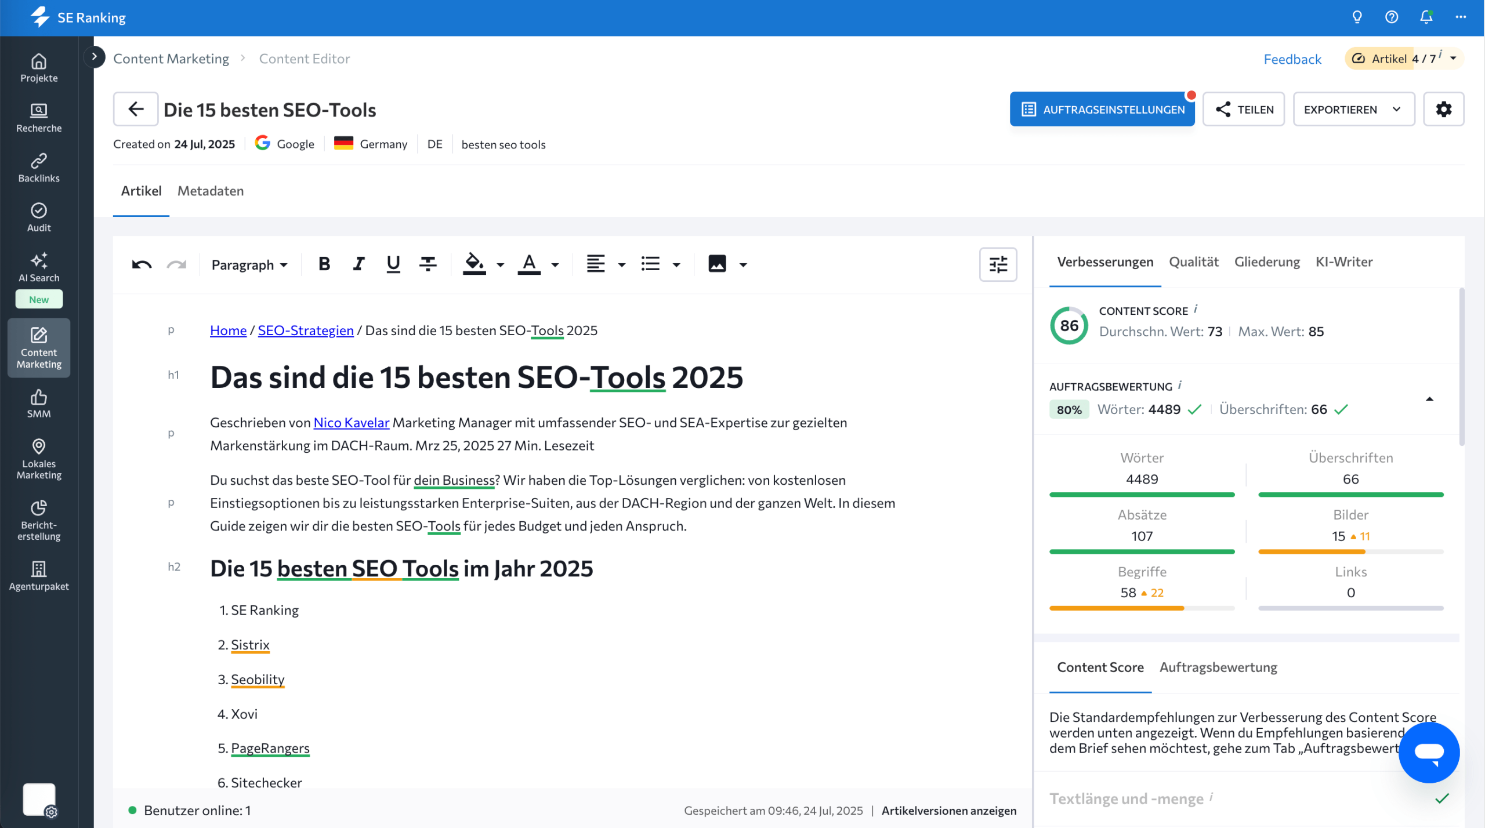1485x828 pixels.
Task: Open the SEO-Strategien link
Action: 306,331
